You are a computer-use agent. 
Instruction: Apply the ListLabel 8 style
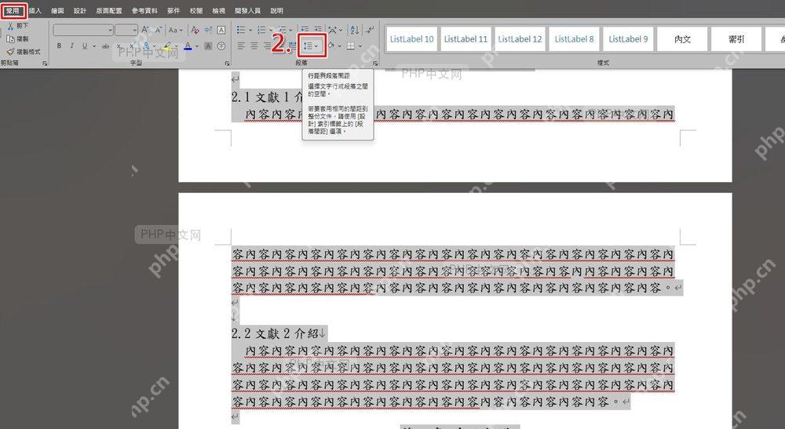(x=574, y=39)
